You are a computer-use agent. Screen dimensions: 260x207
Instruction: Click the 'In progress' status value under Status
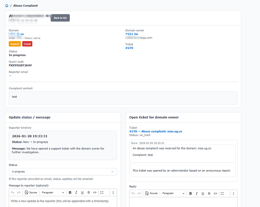coord(17,55)
